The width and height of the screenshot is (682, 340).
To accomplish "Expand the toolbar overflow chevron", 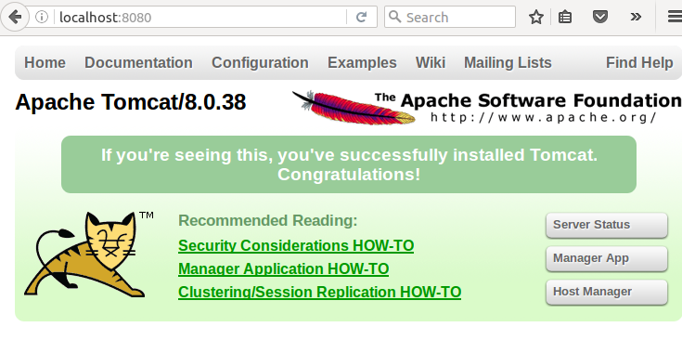I will pos(636,17).
